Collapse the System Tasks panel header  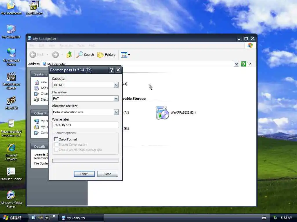coord(39,74)
